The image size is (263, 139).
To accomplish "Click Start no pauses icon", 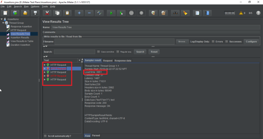I will click(x=121, y=13).
